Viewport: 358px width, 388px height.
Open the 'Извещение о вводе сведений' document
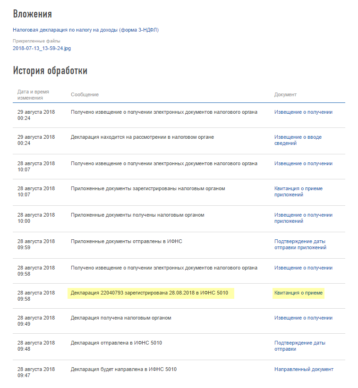click(x=298, y=140)
